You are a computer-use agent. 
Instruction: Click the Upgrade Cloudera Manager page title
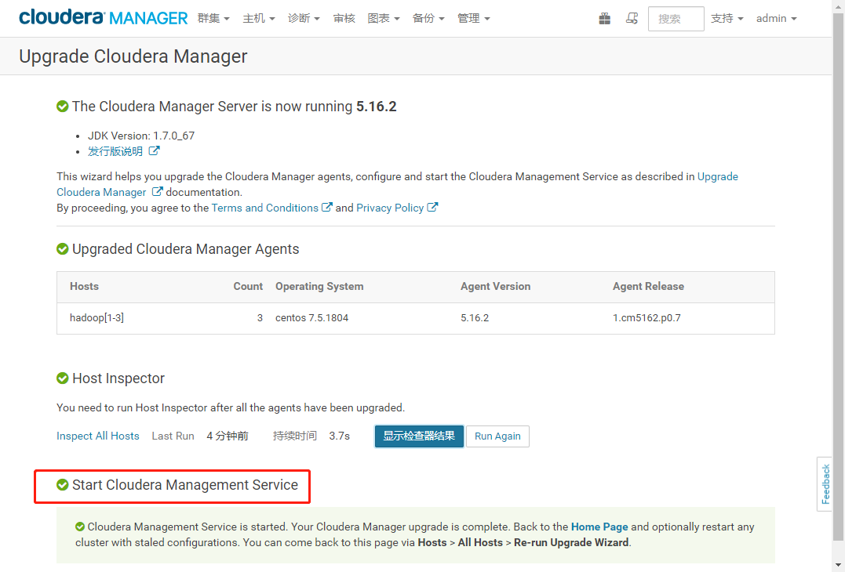(133, 56)
